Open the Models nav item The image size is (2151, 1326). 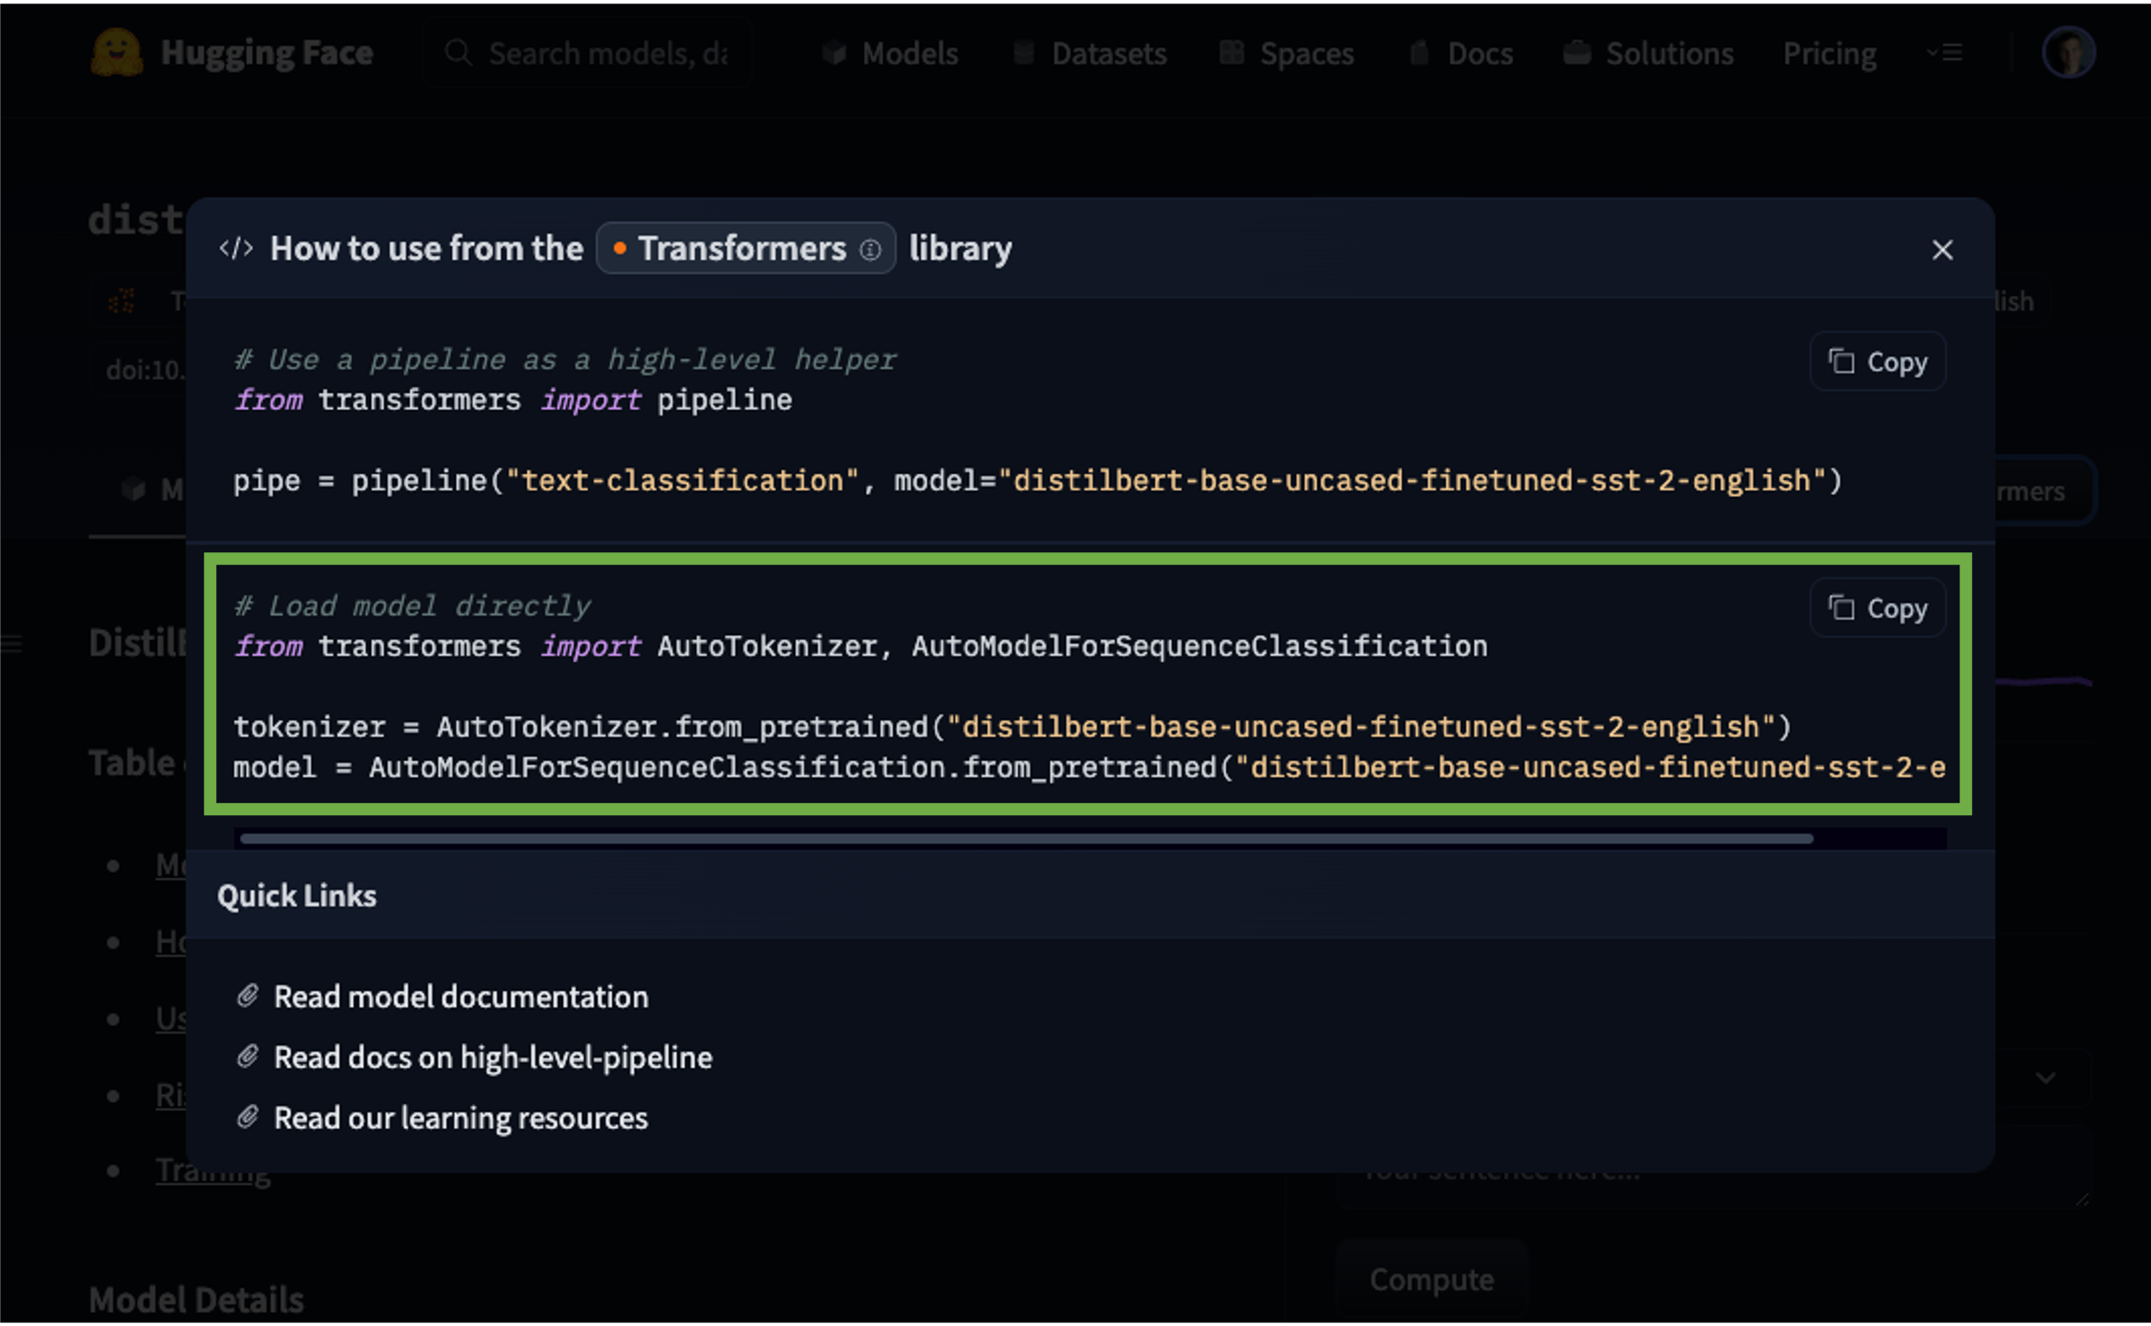click(889, 53)
